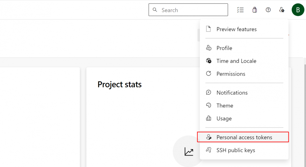Open the User settings icon
306x167 pixels.
click(x=281, y=10)
